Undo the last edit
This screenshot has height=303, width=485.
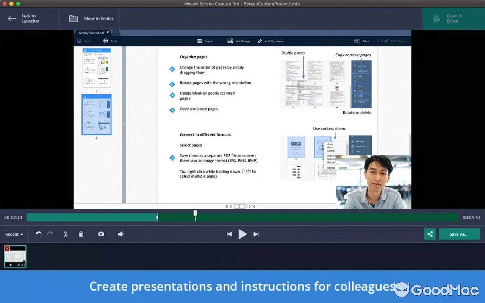click(38, 234)
